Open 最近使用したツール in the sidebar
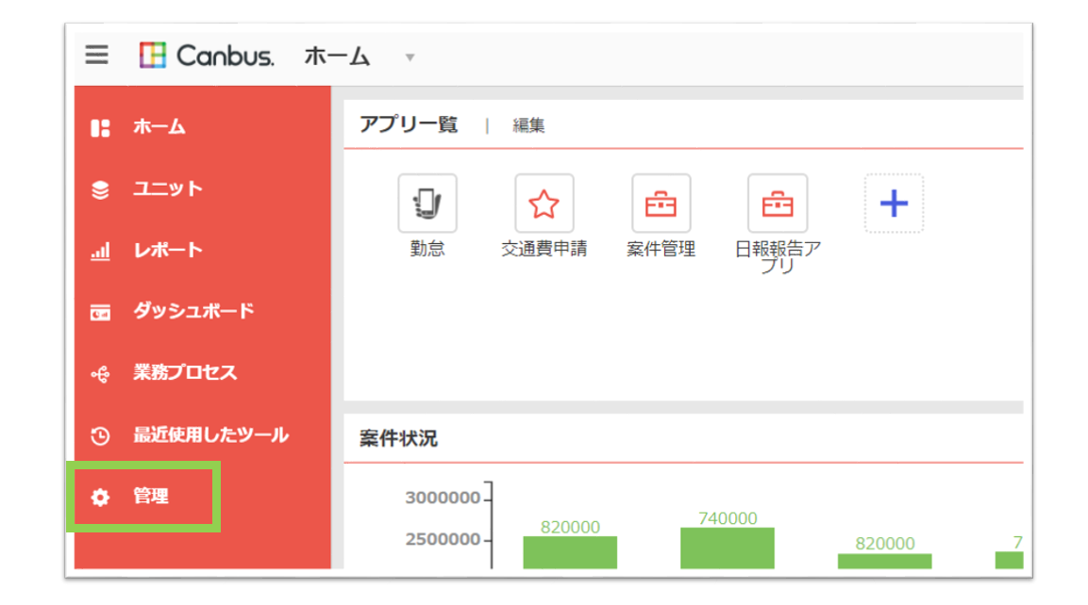The height and width of the screenshot is (605, 1088). coord(211,434)
